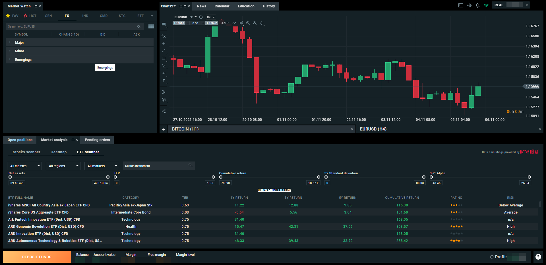This screenshot has height=265, width=546.
Task: Switch to the Heatmap tab
Action: click(59, 152)
